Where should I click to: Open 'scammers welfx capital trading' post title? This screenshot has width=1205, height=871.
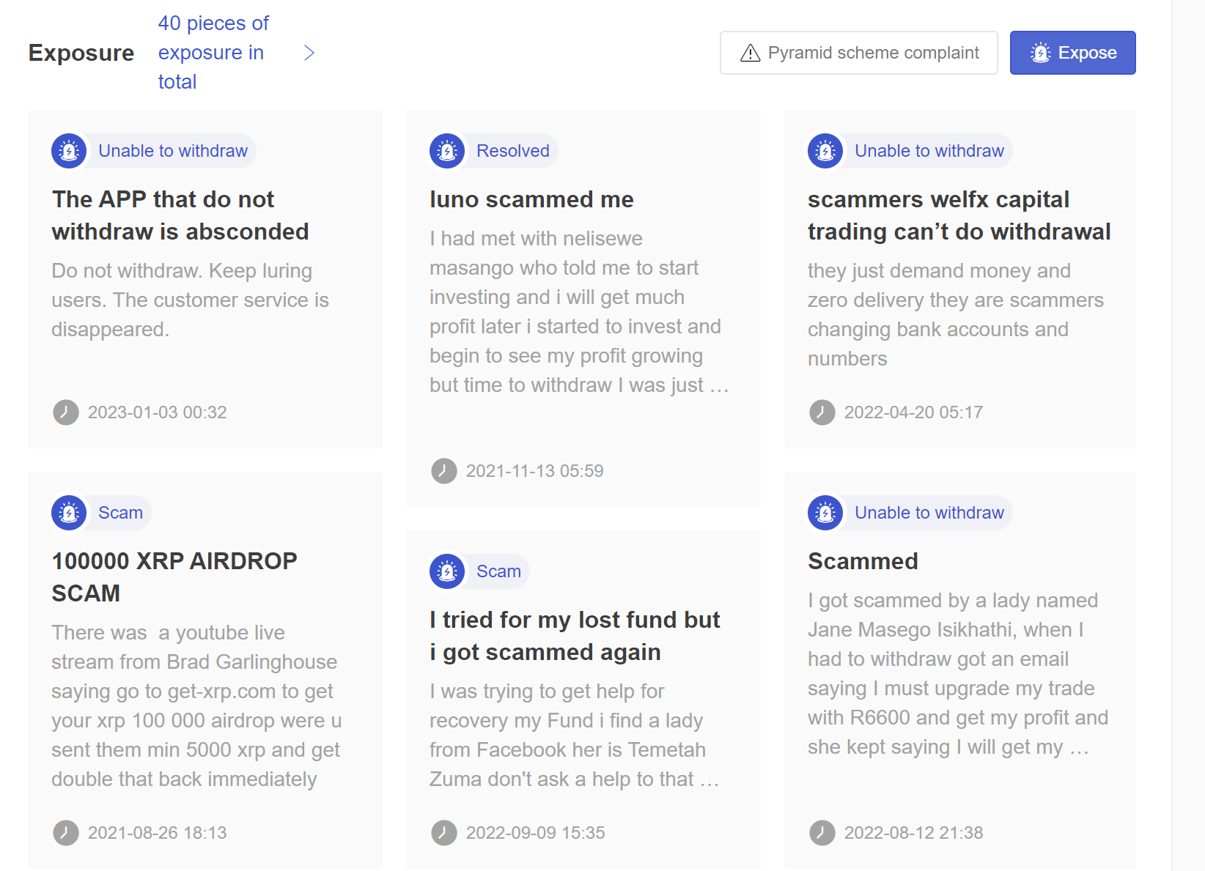pyautogui.click(x=959, y=215)
